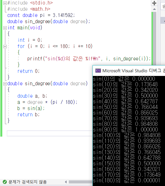The width and height of the screenshot is (165, 186).
Task: Click the console line 'sin(120)의 값은 0.866026'
Action: [x=127, y=146]
